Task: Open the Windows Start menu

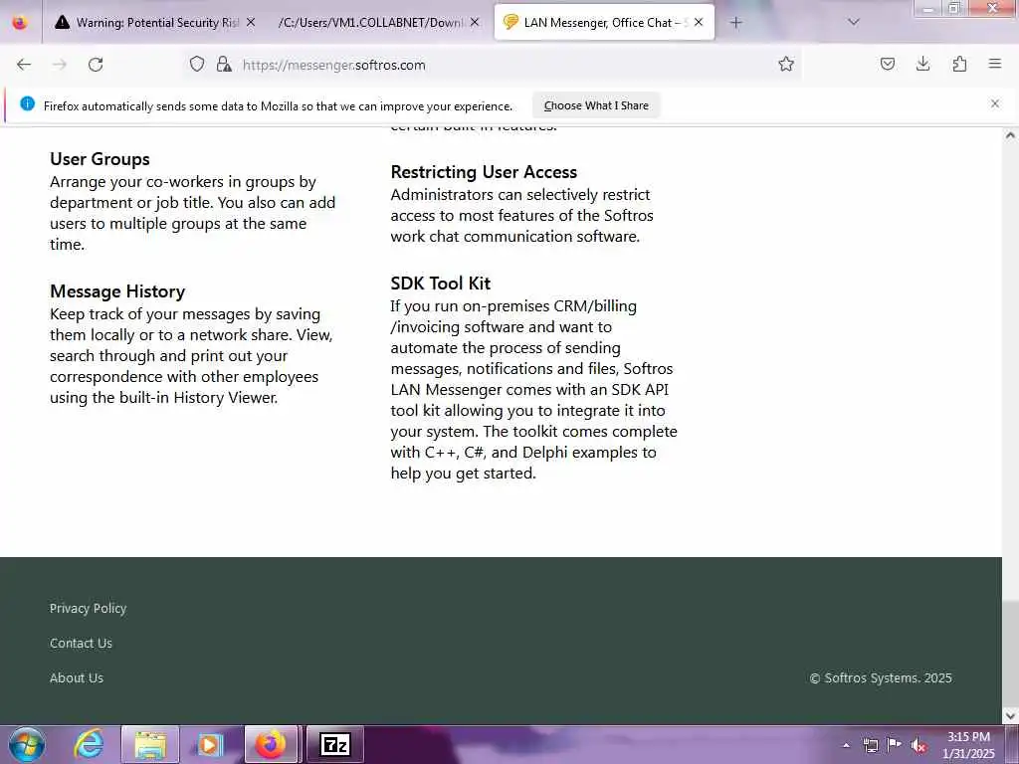Action: coord(27,744)
